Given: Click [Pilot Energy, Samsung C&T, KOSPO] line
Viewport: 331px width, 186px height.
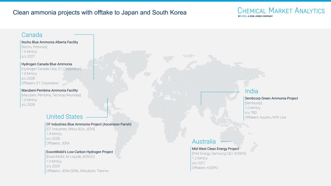Looking at the screenshot, I should point(219,154).
